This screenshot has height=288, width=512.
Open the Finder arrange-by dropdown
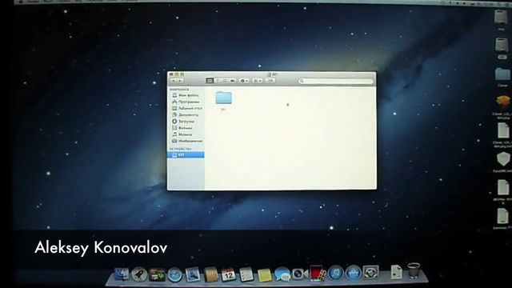(x=258, y=81)
